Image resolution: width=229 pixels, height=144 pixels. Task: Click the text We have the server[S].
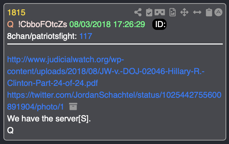[49, 119]
